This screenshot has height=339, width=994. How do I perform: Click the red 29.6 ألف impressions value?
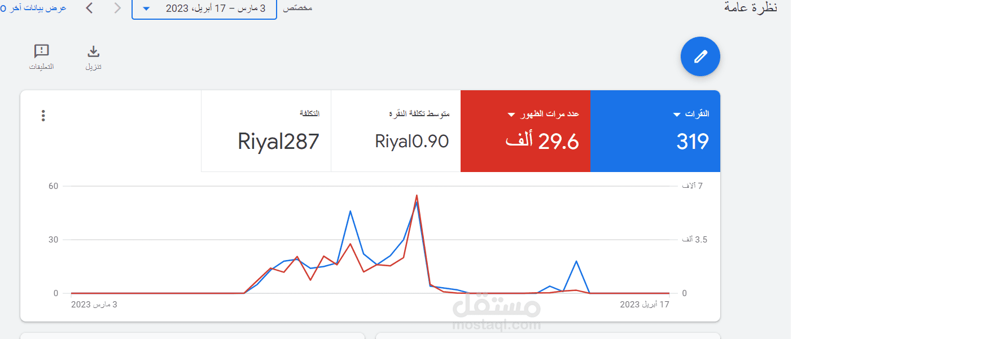click(542, 141)
